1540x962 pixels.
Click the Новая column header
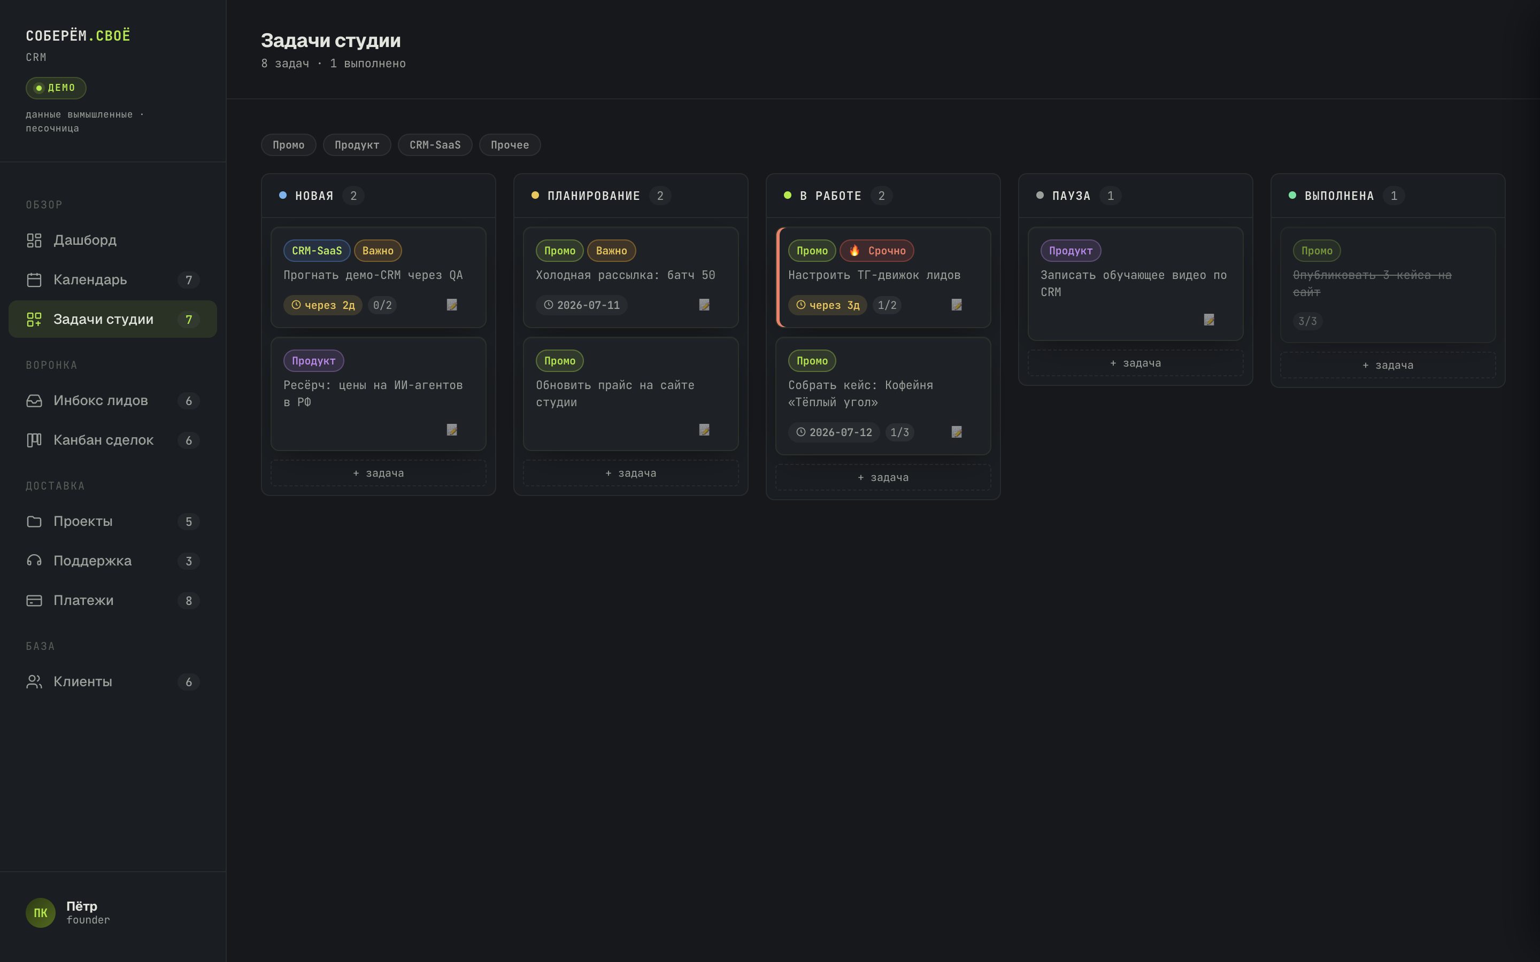[x=379, y=196]
